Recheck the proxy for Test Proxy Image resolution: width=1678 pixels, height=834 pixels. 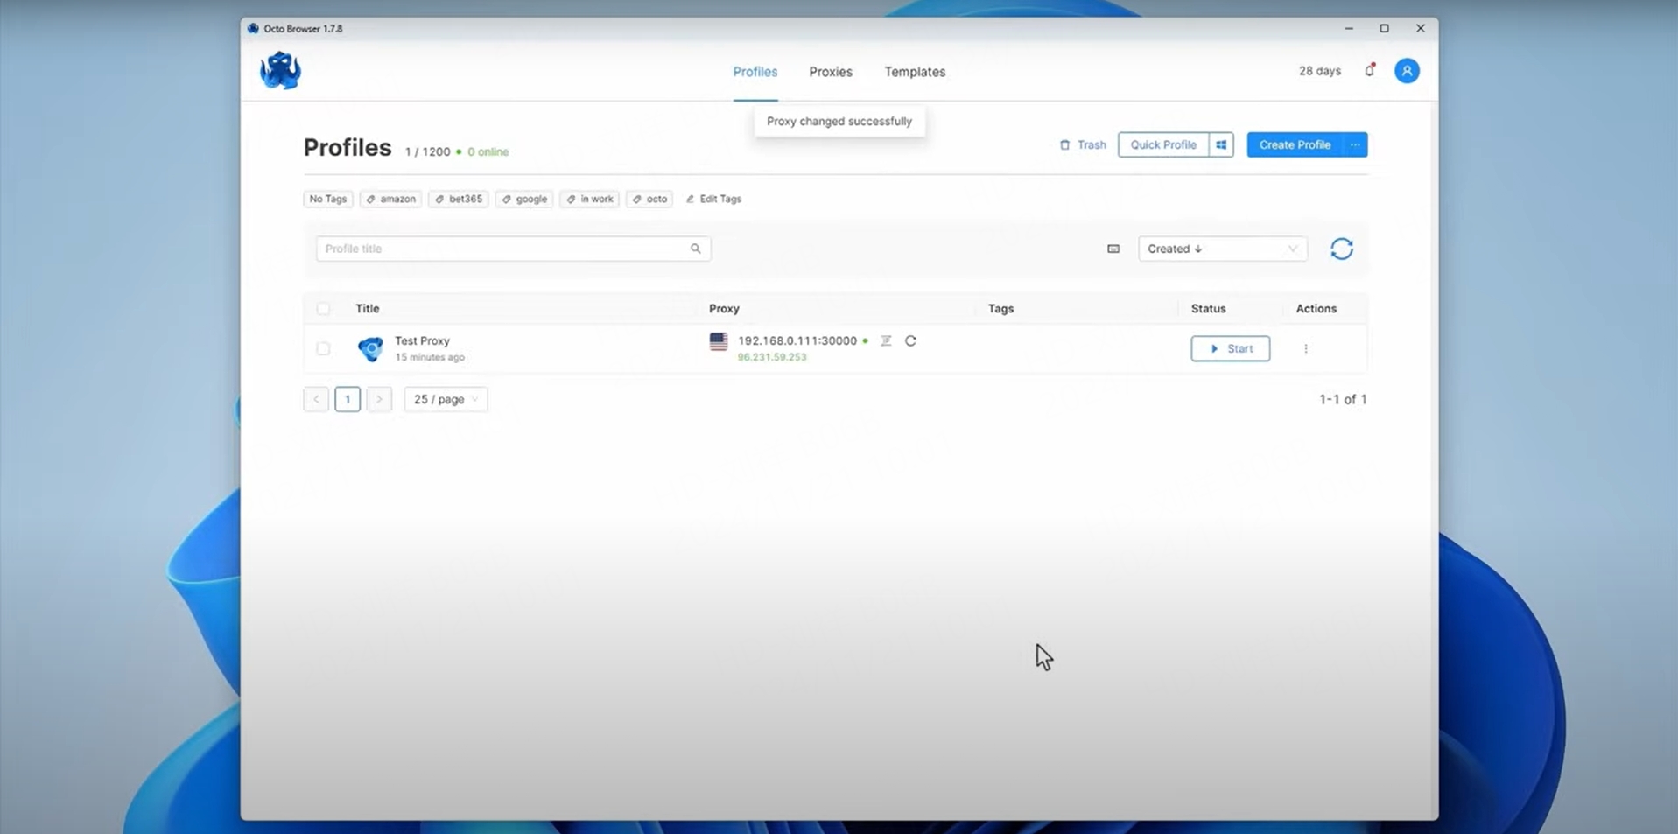pos(910,341)
